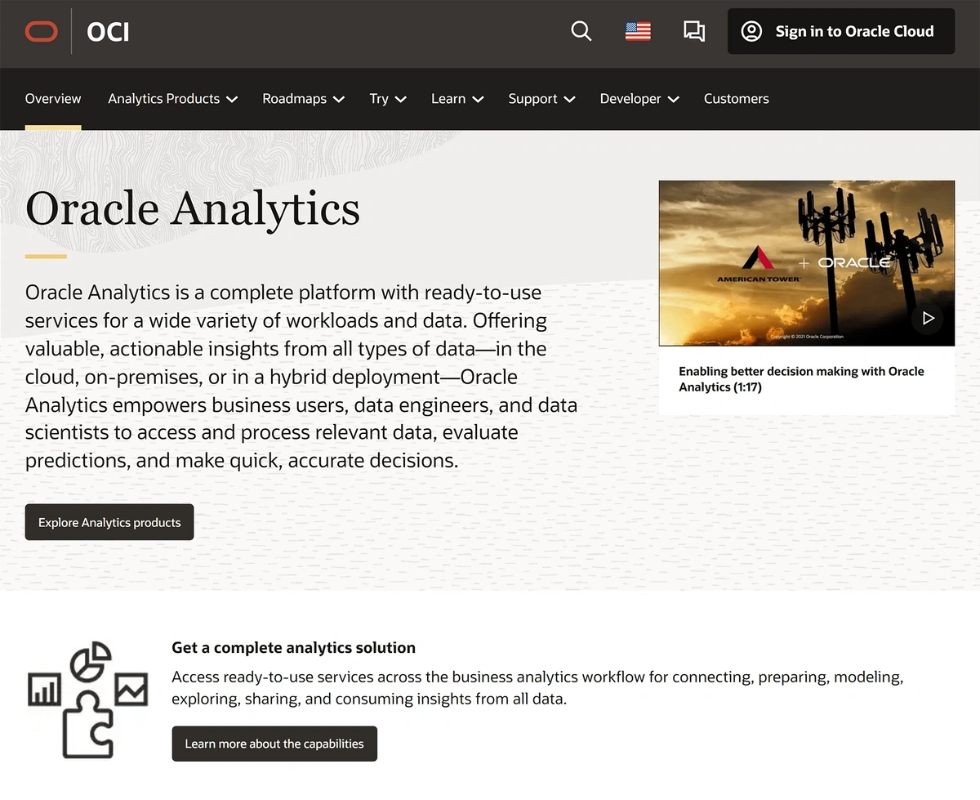This screenshot has height=800, width=980.
Task: Click Learn more about the capabilities
Action: pyautogui.click(x=274, y=744)
